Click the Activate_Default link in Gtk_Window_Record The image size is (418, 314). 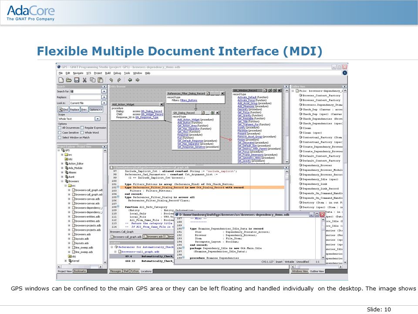[x=247, y=97]
